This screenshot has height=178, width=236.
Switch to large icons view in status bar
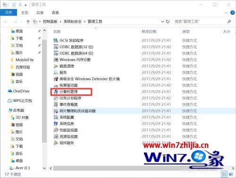click(x=231, y=174)
